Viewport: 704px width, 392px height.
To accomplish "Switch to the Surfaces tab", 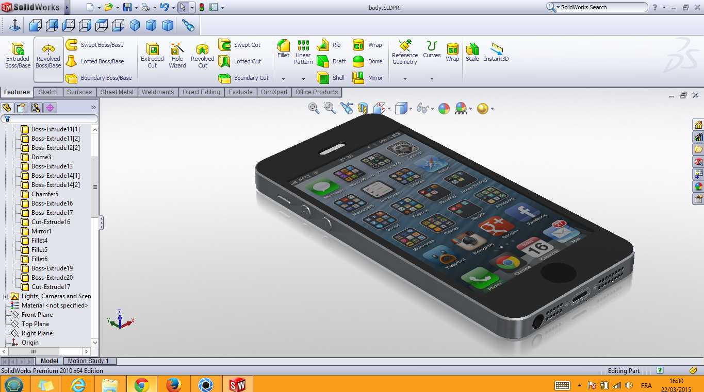I will click(x=79, y=92).
